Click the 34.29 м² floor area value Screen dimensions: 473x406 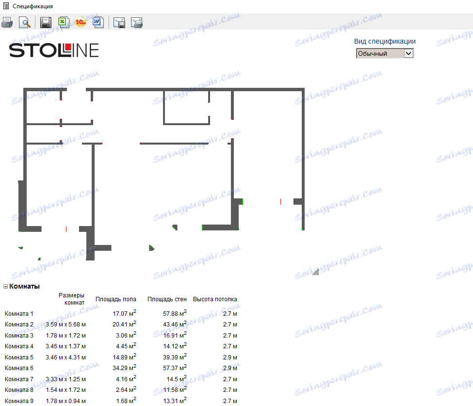pos(124,368)
